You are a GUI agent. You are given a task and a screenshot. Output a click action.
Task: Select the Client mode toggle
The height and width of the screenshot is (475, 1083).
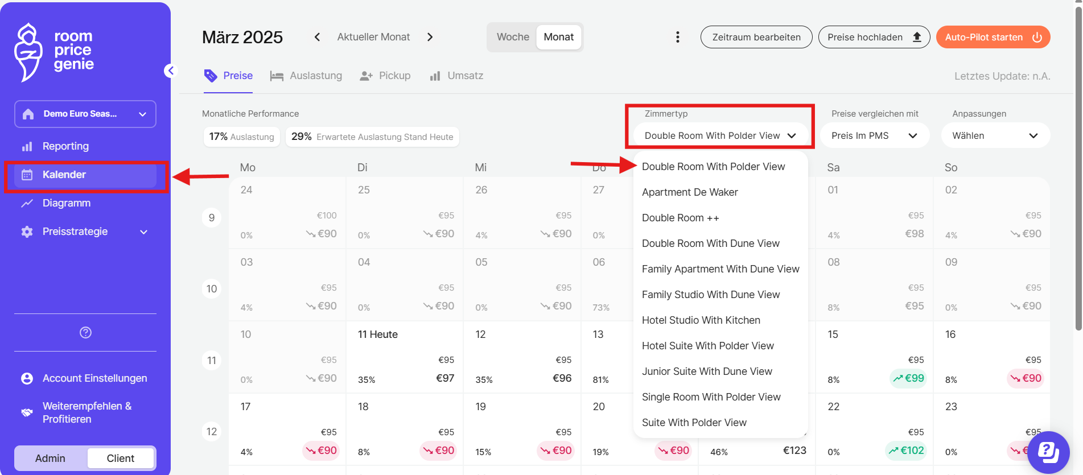tap(121, 458)
